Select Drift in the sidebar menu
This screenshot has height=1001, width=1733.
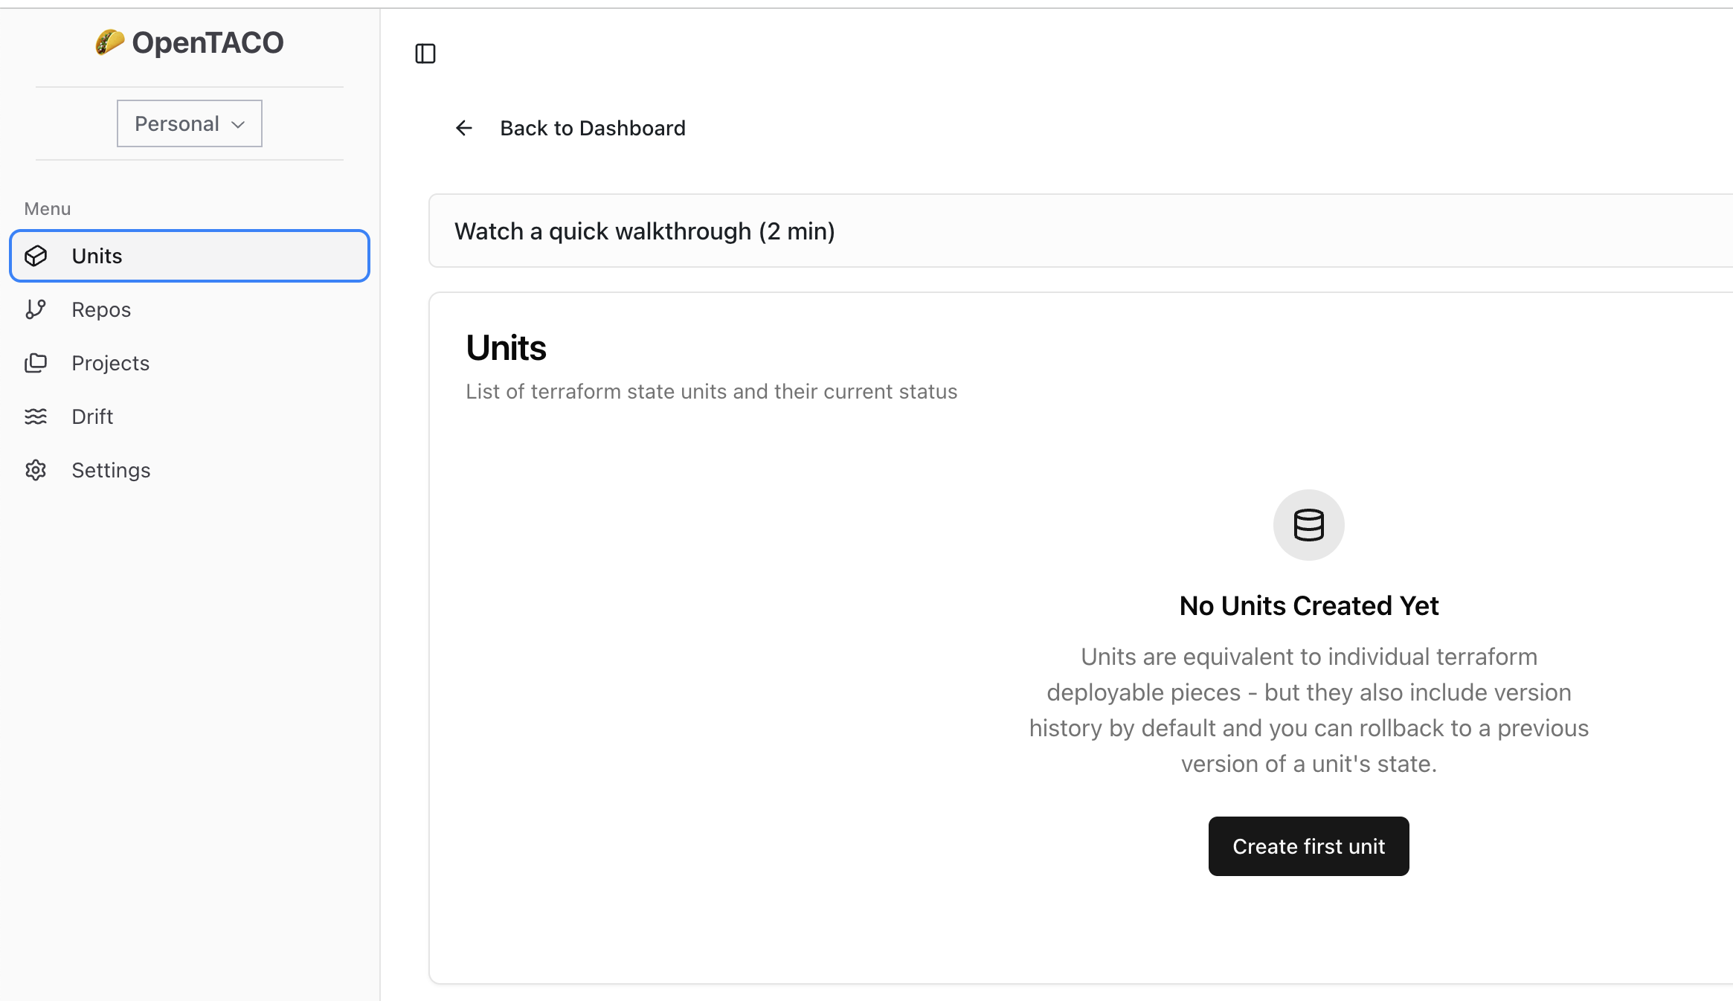tap(92, 416)
